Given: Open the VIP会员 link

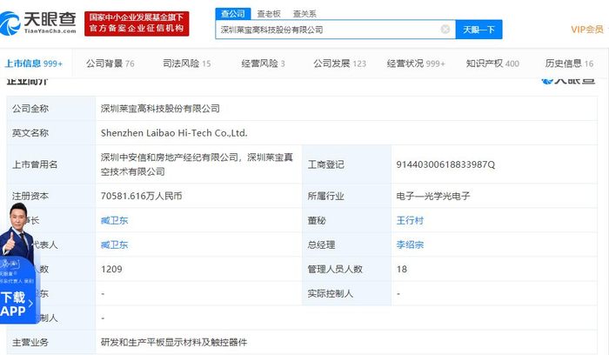Looking at the screenshot, I should click(x=587, y=30).
